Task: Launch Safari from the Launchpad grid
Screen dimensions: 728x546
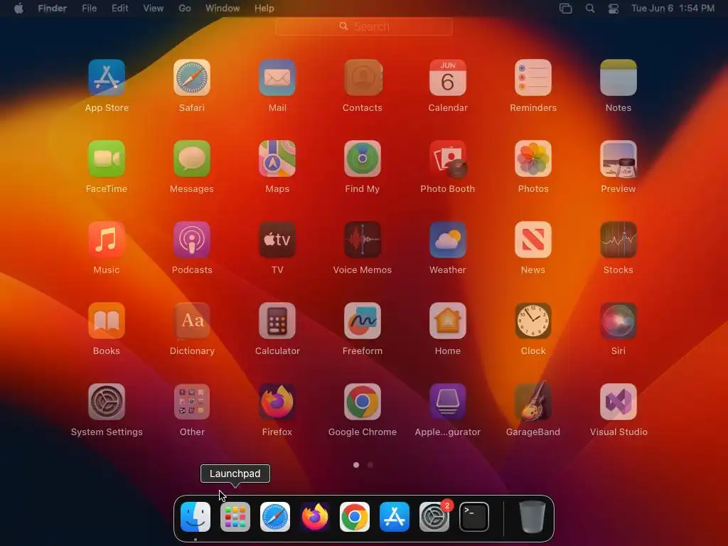Action: click(192, 77)
